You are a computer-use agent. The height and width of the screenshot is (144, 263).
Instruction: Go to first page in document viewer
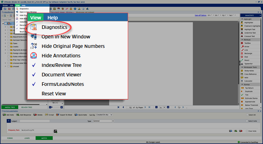point(118,107)
